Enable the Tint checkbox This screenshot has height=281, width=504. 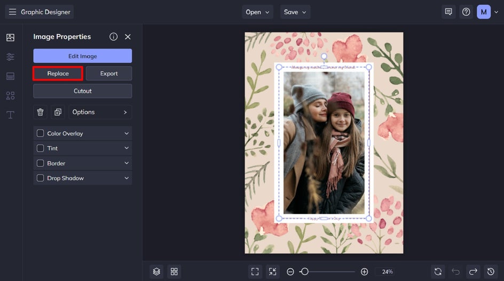pyautogui.click(x=40, y=148)
